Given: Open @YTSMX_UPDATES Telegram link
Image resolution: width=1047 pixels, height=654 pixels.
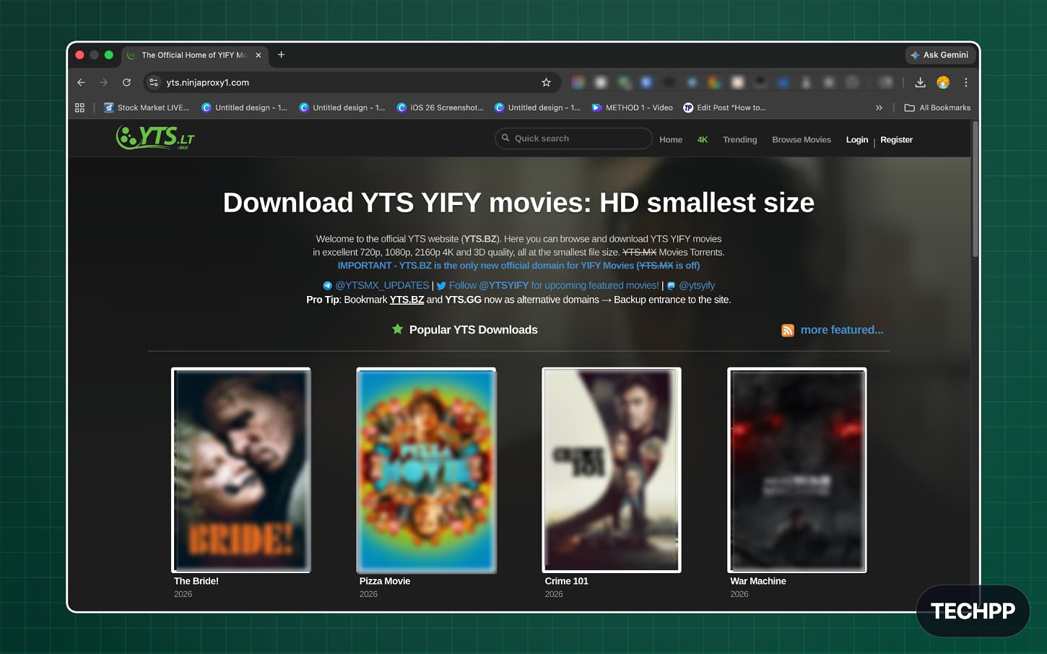Looking at the screenshot, I should (375, 285).
